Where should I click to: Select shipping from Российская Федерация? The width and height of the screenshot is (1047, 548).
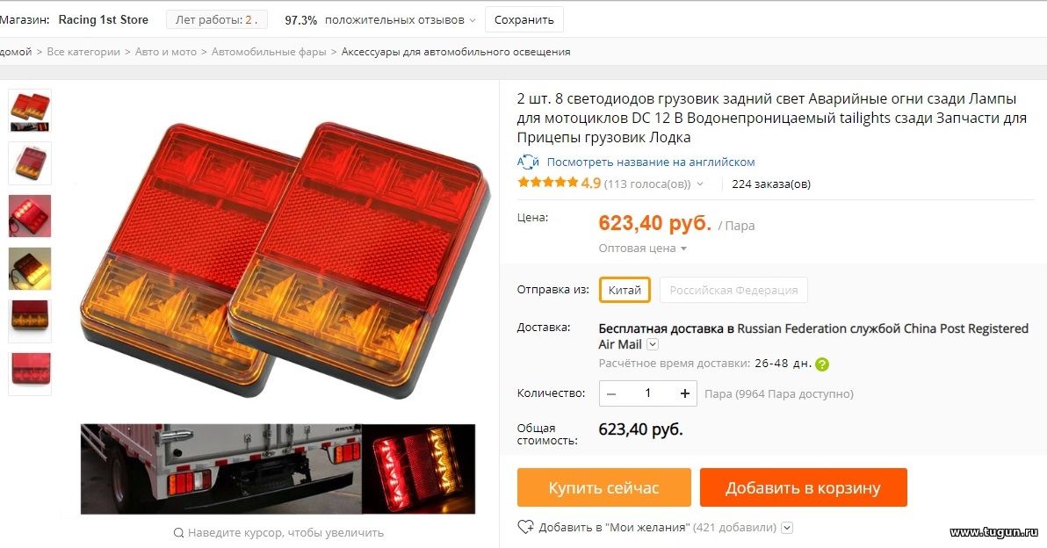(733, 290)
